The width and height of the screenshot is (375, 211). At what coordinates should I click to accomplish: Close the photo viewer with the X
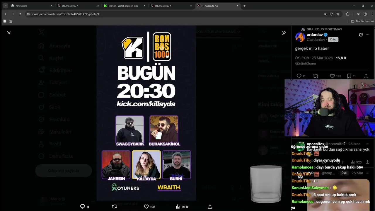(9, 33)
